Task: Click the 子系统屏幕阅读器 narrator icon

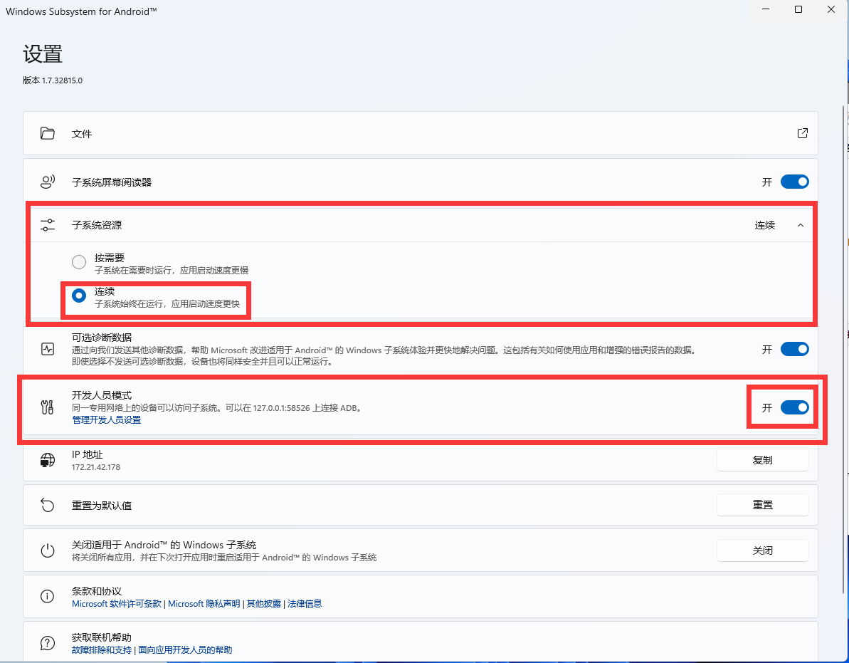Action: 48,182
